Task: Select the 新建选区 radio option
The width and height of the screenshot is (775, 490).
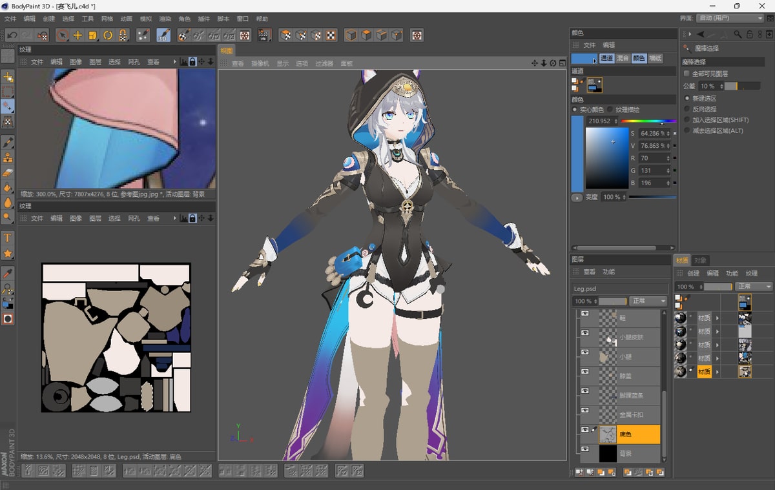Action: [x=687, y=98]
